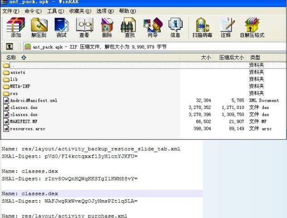Click the 1,309,750 compressed size value
Screen dimensions: 287x218
click(233, 114)
